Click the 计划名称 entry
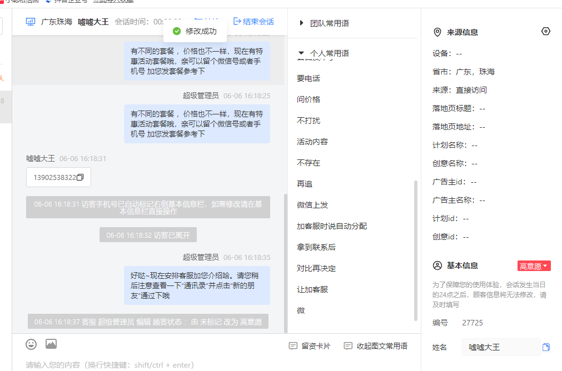 [x=455, y=145]
